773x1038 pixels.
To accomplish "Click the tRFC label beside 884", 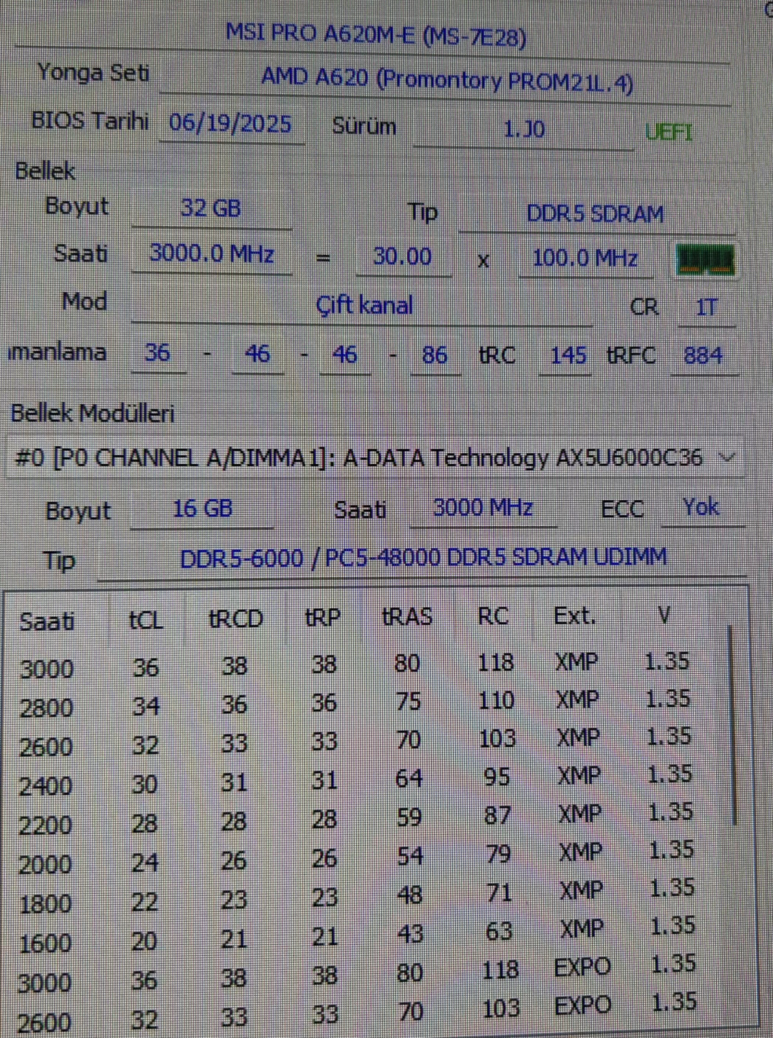I will coord(631,356).
